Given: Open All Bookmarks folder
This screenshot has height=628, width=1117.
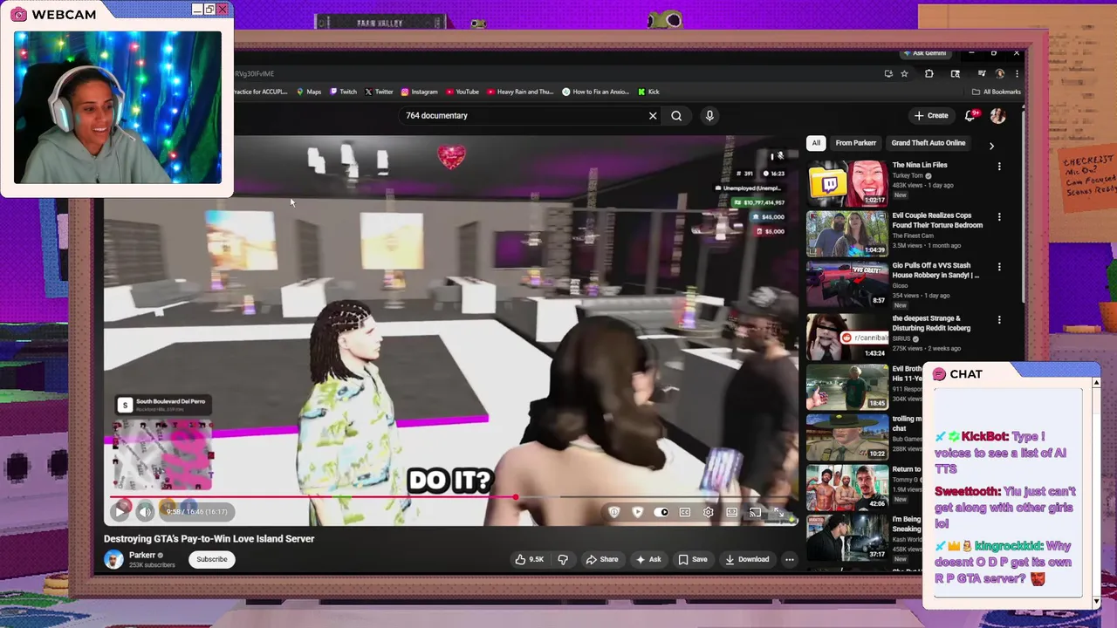Looking at the screenshot, I should (x=996, y=92).
